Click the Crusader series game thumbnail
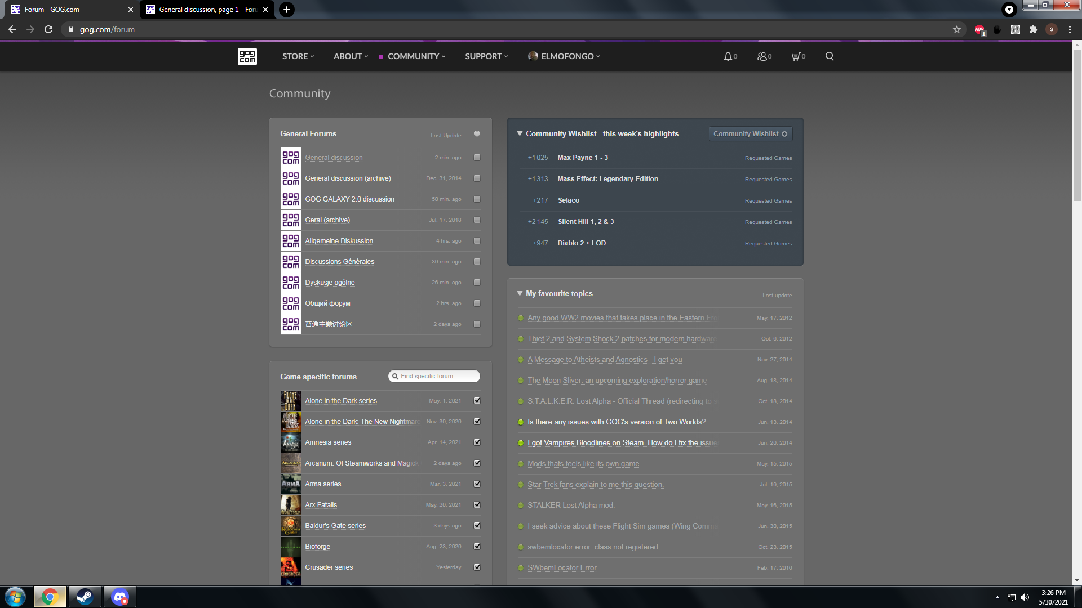The height and width of the screenshot is (608, 1082). click(291, 567)
